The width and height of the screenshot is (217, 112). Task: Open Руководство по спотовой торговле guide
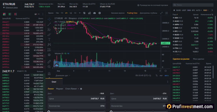(154, 5)
